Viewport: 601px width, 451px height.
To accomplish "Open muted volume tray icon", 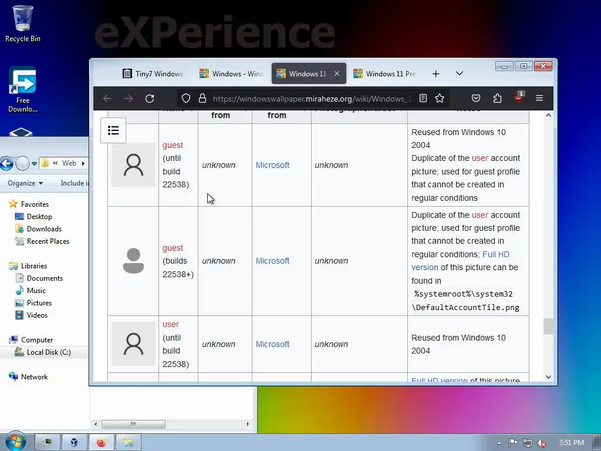I will [x=542, y=443].
